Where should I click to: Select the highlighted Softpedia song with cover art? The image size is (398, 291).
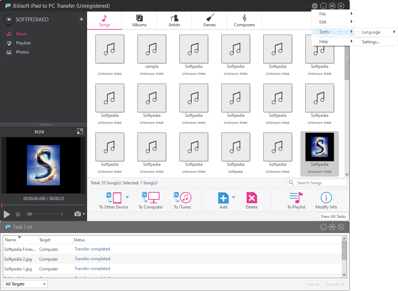(x=320, y=154)
